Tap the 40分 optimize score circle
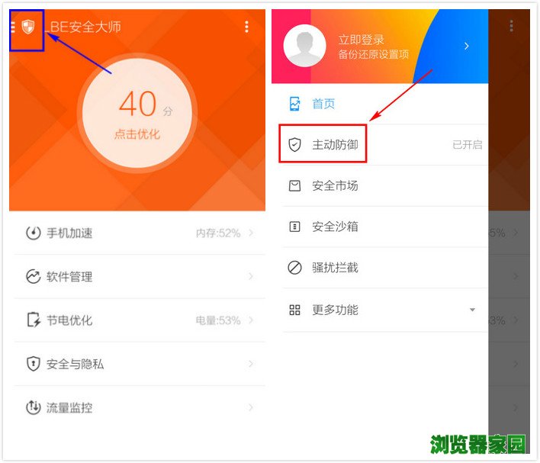 click(138, 113)
